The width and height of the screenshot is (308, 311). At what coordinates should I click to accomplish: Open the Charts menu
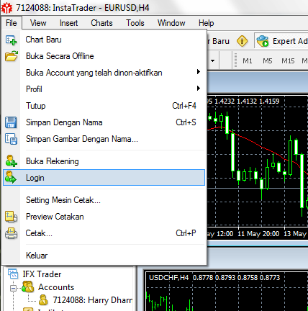click(x=101, y=23)
